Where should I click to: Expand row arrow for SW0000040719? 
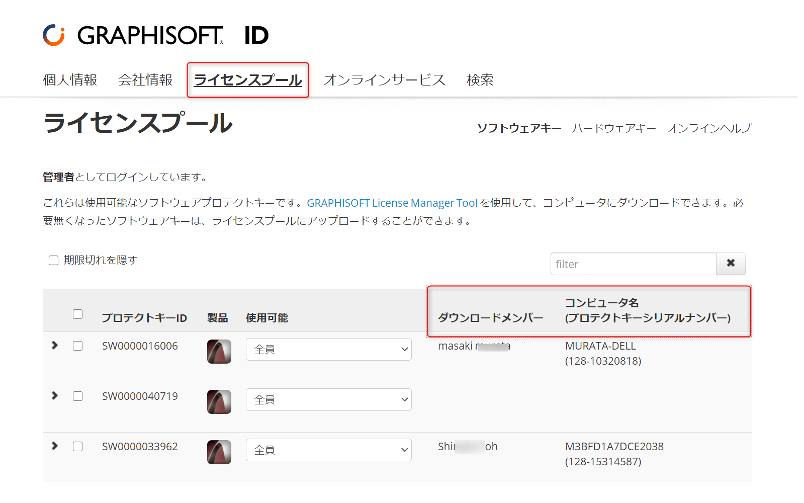coord(55,395)
